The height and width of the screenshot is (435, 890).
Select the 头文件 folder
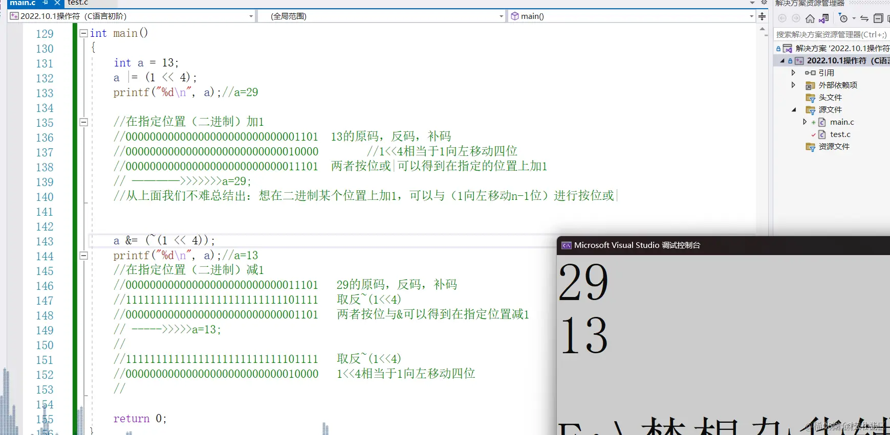pos(830,98)
